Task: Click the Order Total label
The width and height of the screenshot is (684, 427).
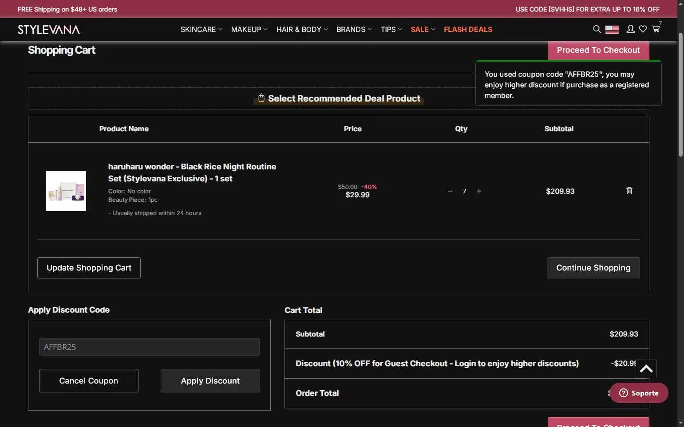Action: click(317, 393)
